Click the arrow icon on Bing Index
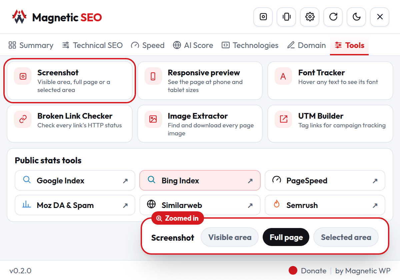400x280 pixels. 250,181
